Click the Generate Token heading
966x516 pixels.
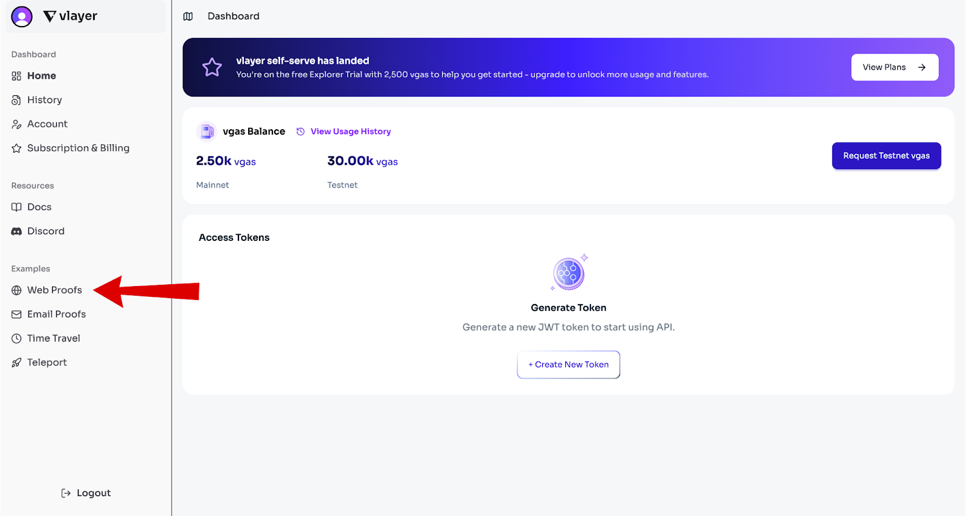[569, 308]
